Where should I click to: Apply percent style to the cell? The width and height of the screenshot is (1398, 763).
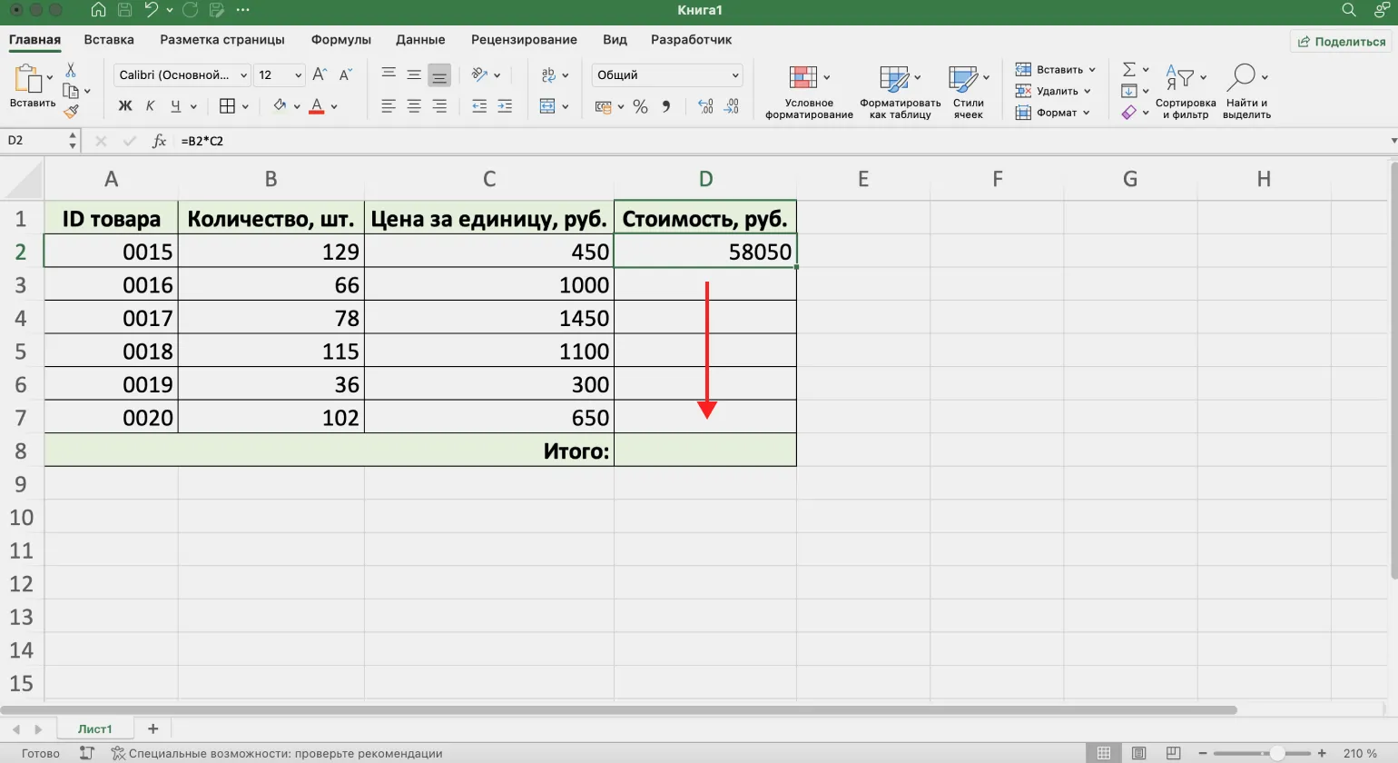(640, 107)
